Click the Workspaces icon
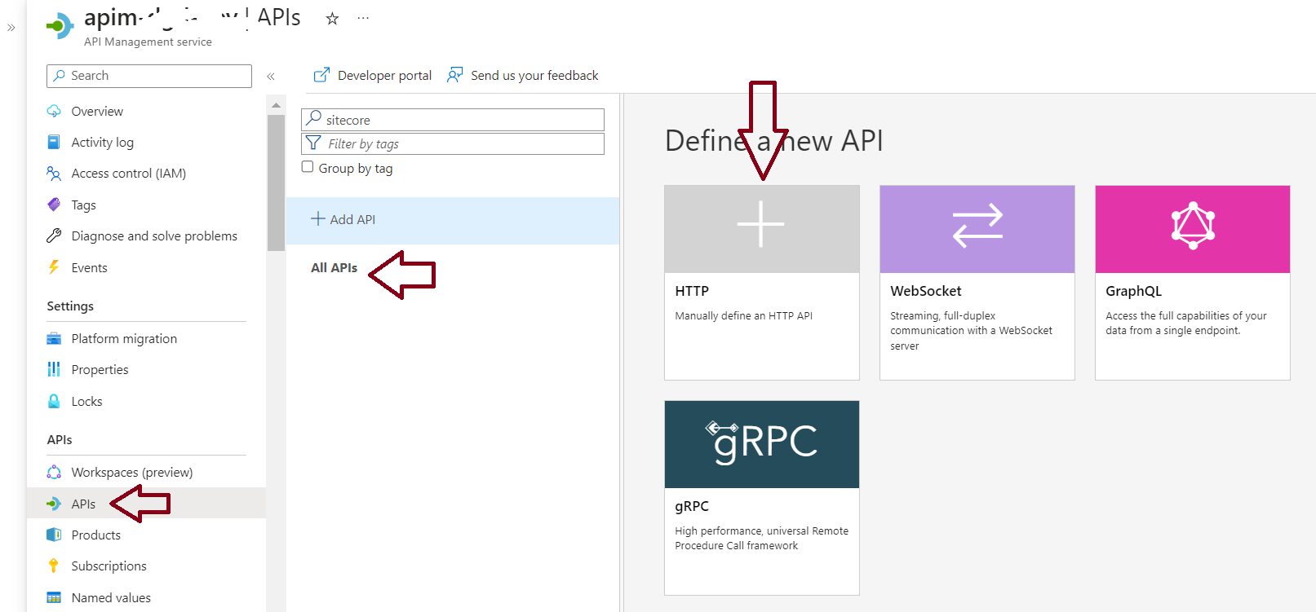1316x612 pixels. point(54,472)
